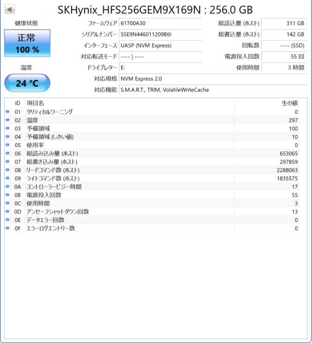Click the rotation rate value ---- (SSD)
This screenshot has width=312, height=343.
284,45
